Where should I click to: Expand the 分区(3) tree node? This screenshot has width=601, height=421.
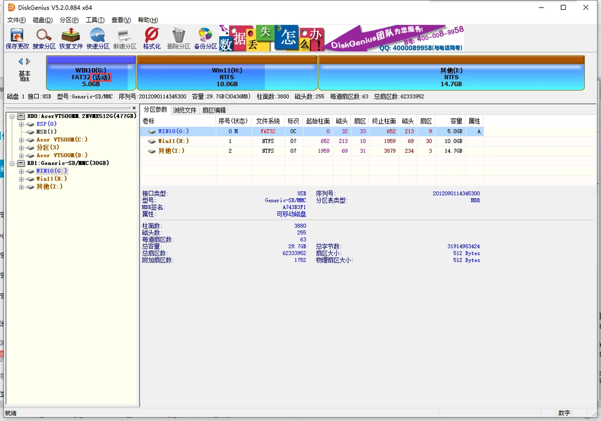[x=22, y=148]
